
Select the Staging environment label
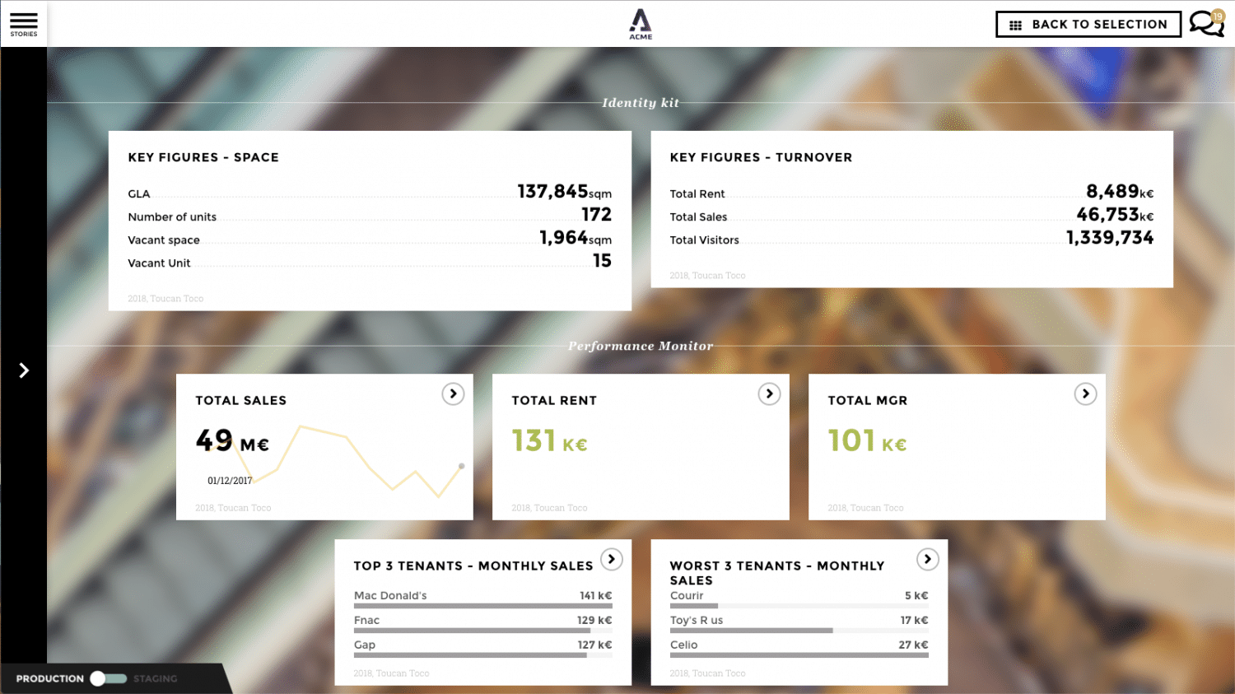click(x=155, y=678)
